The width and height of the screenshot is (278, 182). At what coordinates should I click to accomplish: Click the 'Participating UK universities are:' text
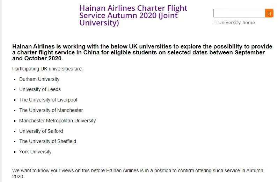[47, 69]
